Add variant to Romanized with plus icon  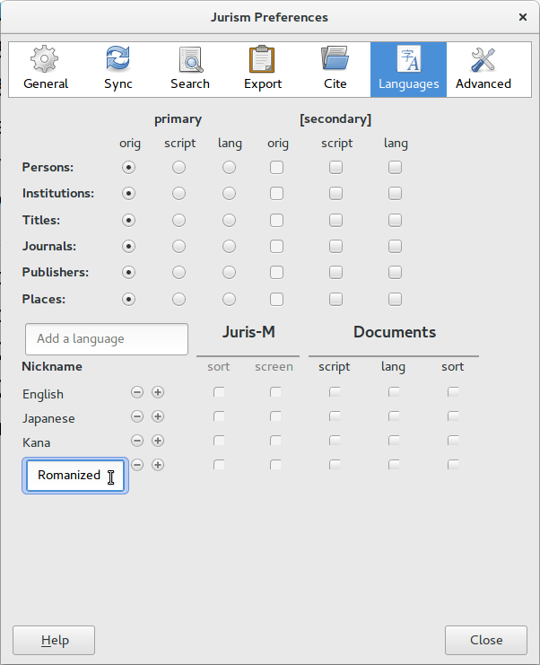[158, 465]
